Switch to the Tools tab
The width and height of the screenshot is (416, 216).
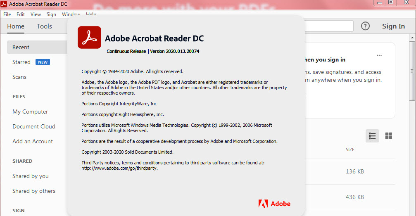(44, 26)
